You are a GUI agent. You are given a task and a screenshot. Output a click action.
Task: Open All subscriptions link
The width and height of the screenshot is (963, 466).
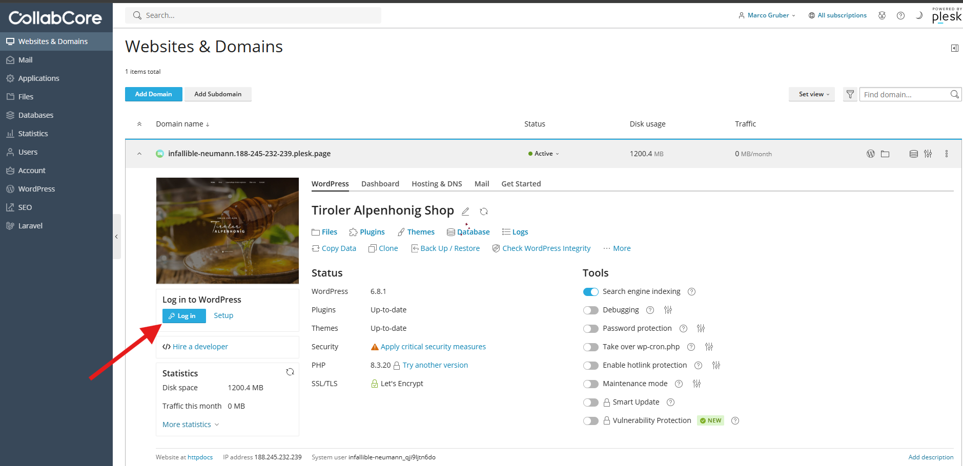pos(837,15)
